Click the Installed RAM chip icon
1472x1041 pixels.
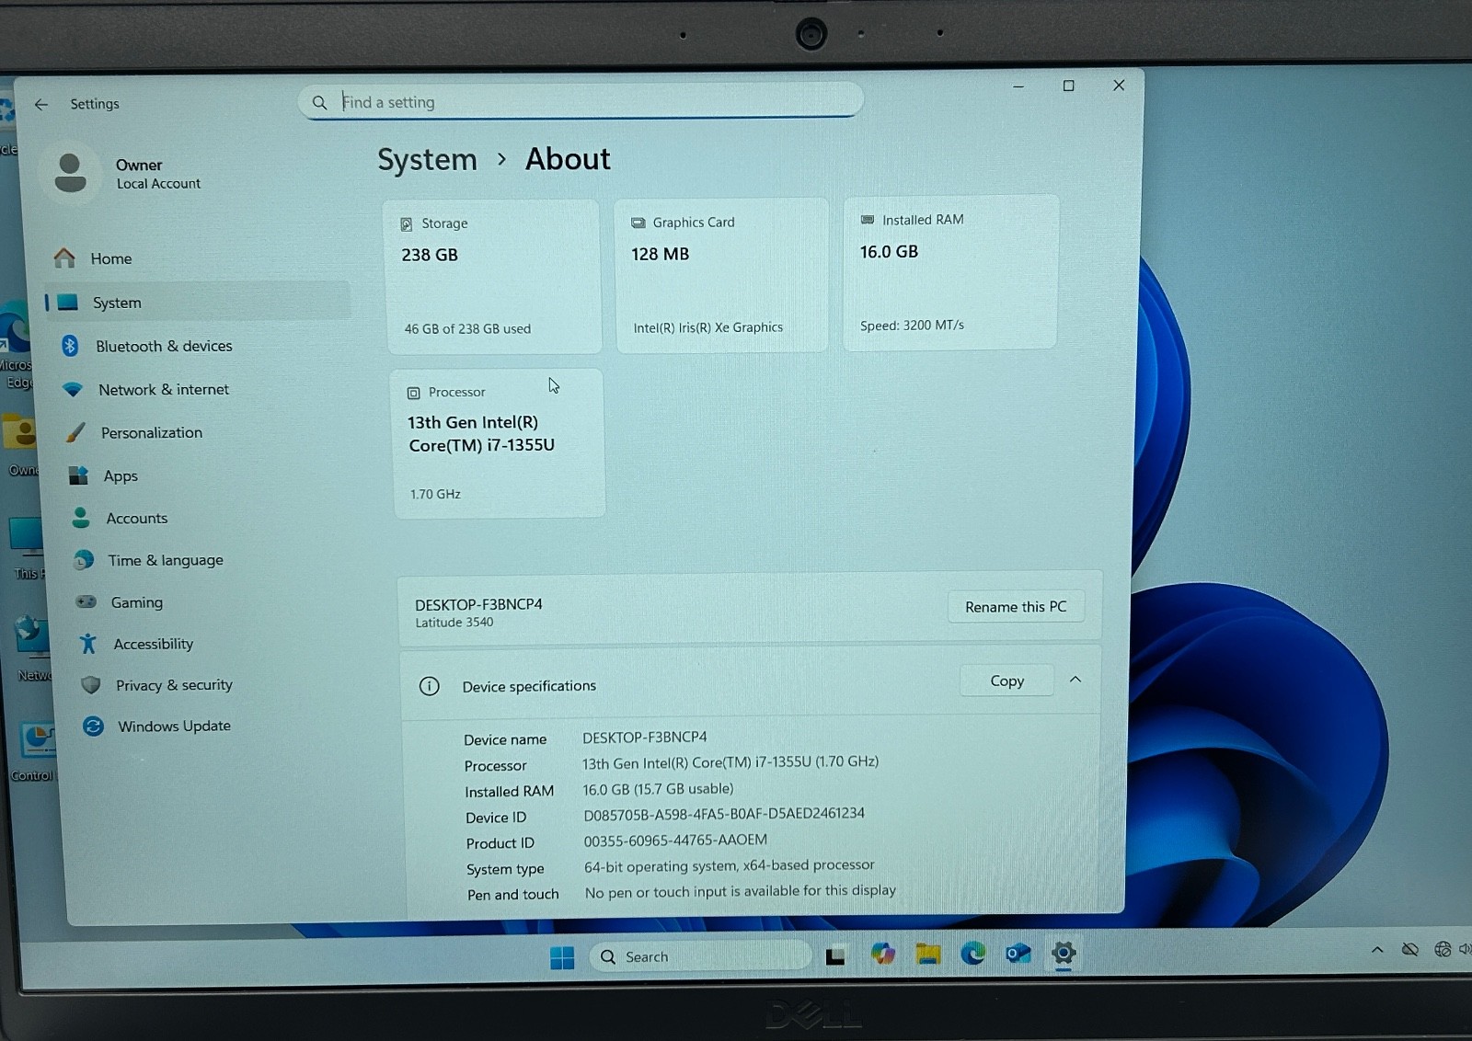(867, 220)
